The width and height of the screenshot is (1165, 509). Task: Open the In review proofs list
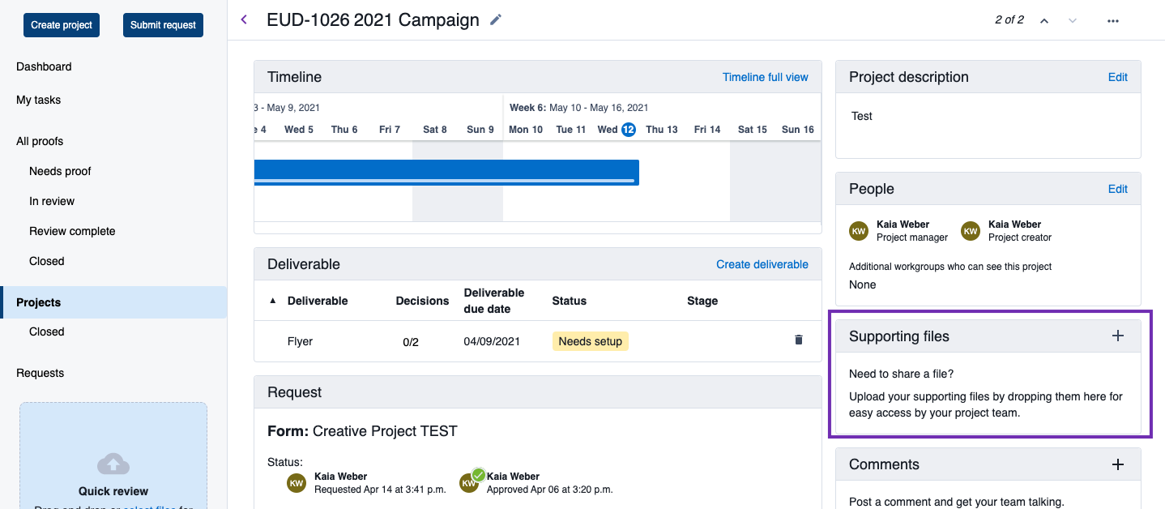52,201
